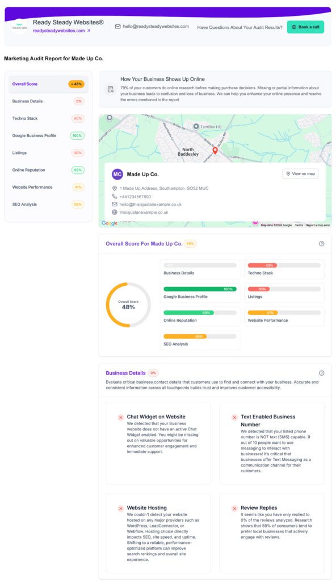Select Overall Score in the sidebar
The image size is (336, 582).
(x=48, y=84)
